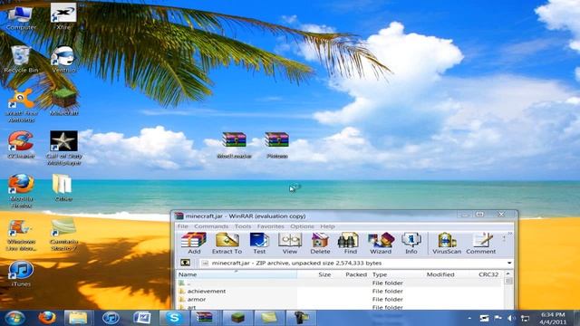Sort by the Modified column header

coord(440,274)
